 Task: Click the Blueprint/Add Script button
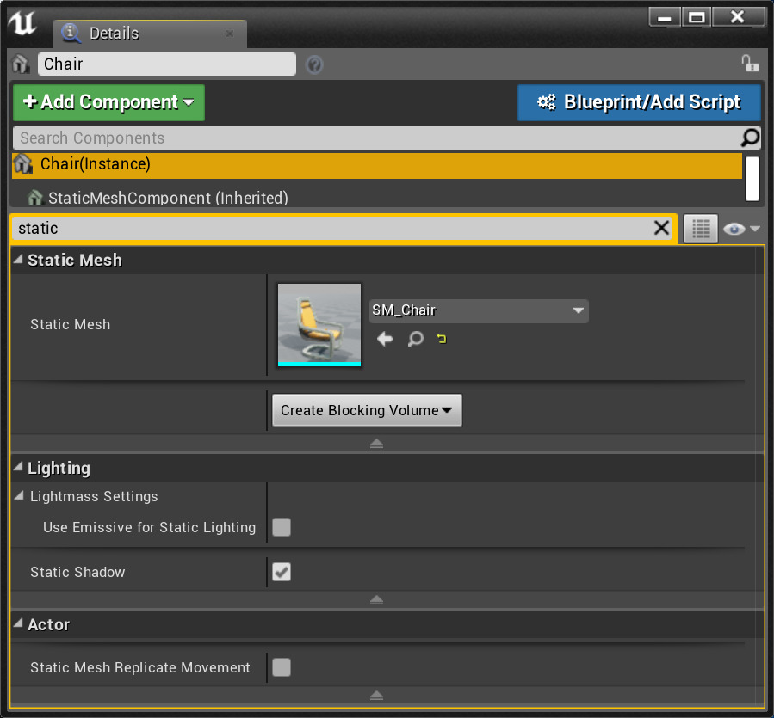click(639, 101)
